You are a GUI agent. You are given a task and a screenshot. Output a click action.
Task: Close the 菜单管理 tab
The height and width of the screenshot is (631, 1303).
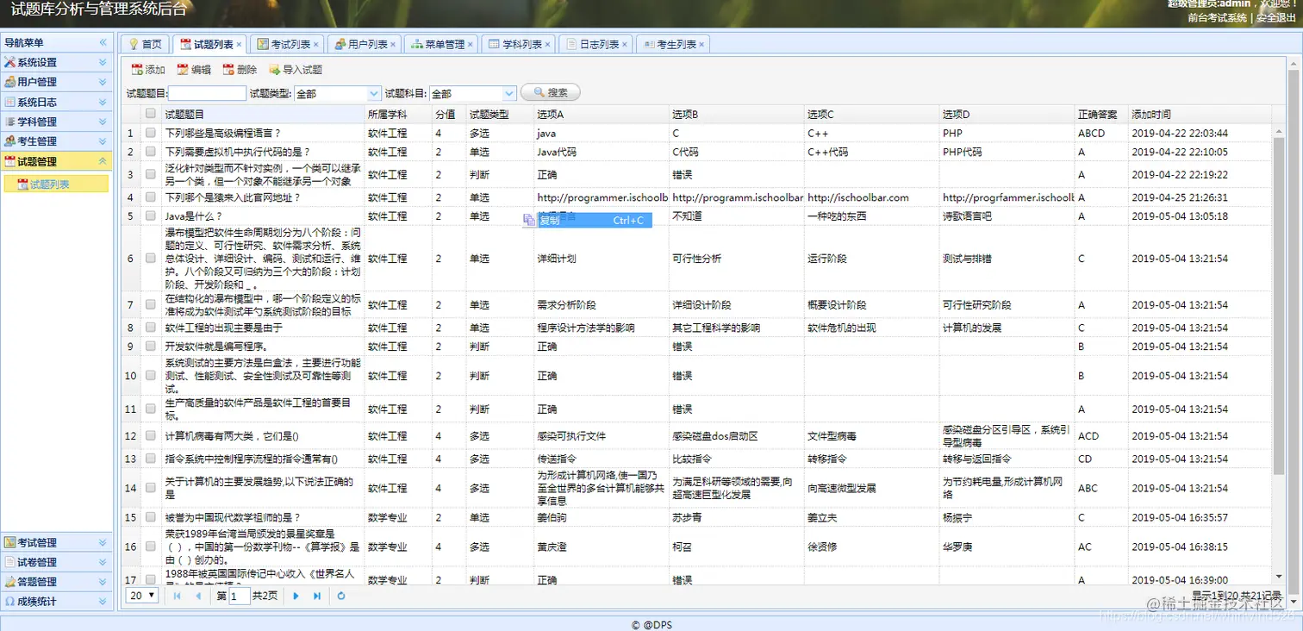point(471,45)
